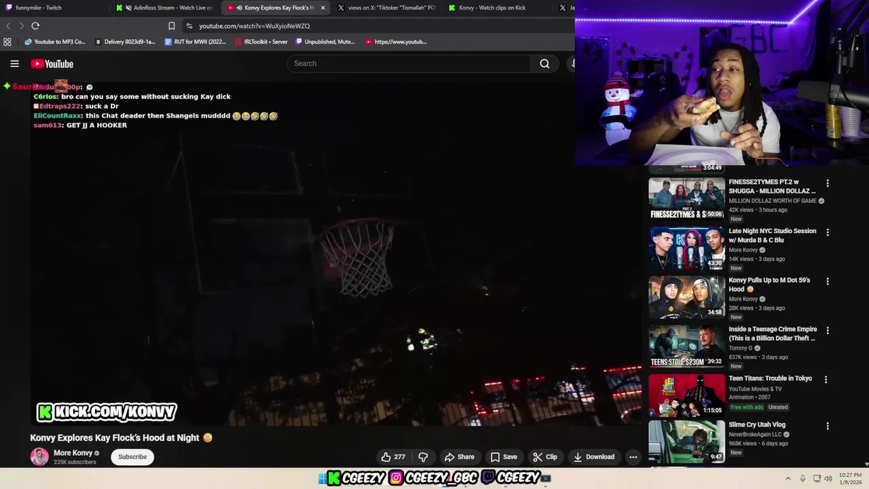Image resolution: width=869 pixels, height=489 pixels.
Task: Open volume speaker icon in system tray
Action: point(828,478)
